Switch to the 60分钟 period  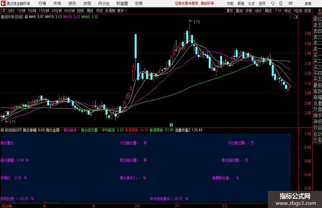[69, 11]
